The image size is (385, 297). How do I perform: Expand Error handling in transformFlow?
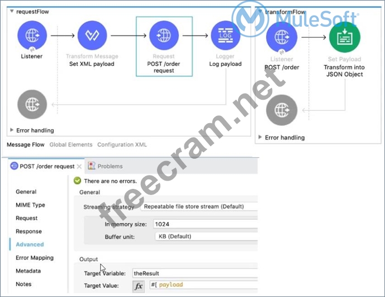(261, 137)
